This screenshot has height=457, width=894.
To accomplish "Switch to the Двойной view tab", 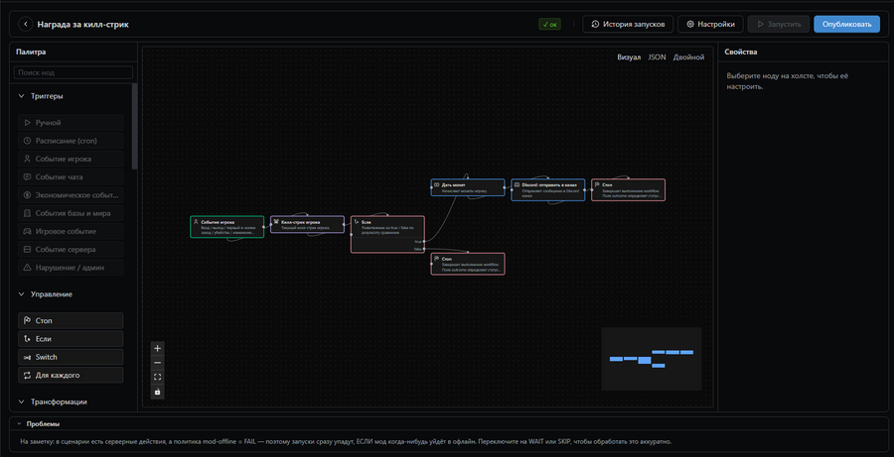I will click(688, 57).
